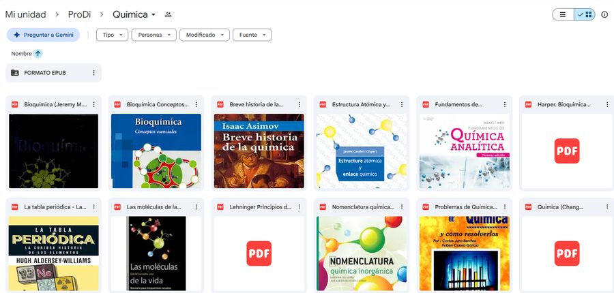Click file name 'La tabla periódica - La...'
Screen dimensions: 614x293
click(x=55, y=207)
